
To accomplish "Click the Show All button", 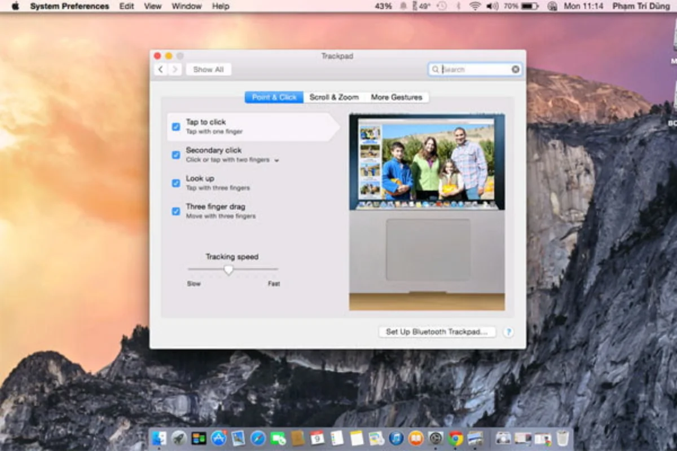I will pos(208,69).
